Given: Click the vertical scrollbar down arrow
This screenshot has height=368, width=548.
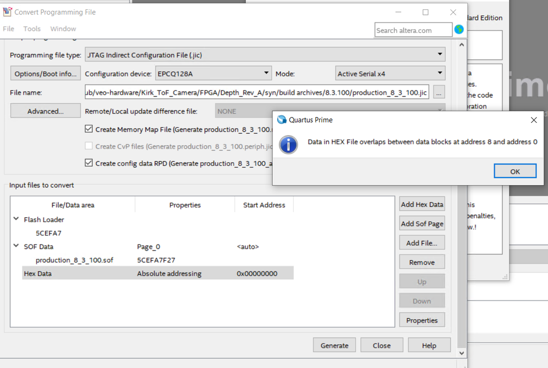Looking at the screenshot, I should (461, 353).
